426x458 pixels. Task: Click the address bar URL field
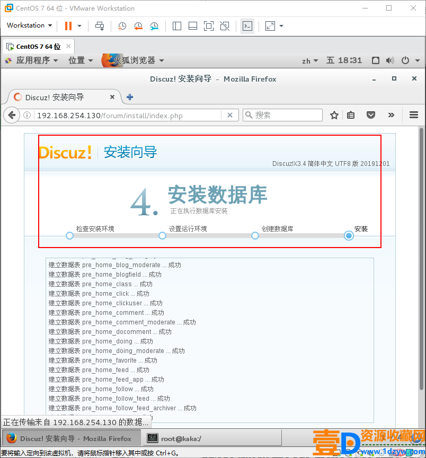[x=128, y=116]
